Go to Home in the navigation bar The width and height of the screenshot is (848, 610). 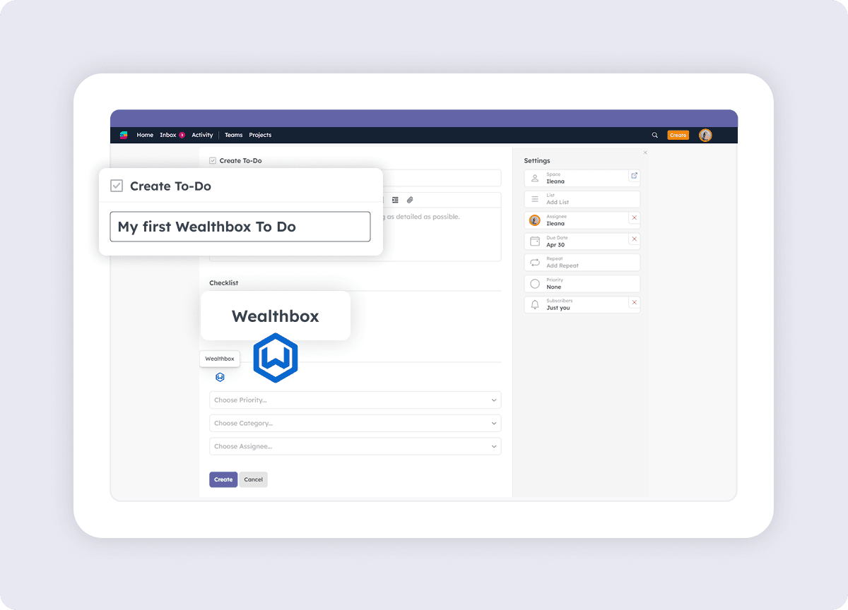coord(145,135)
